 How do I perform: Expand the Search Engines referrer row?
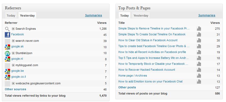(x=13, y=29)
